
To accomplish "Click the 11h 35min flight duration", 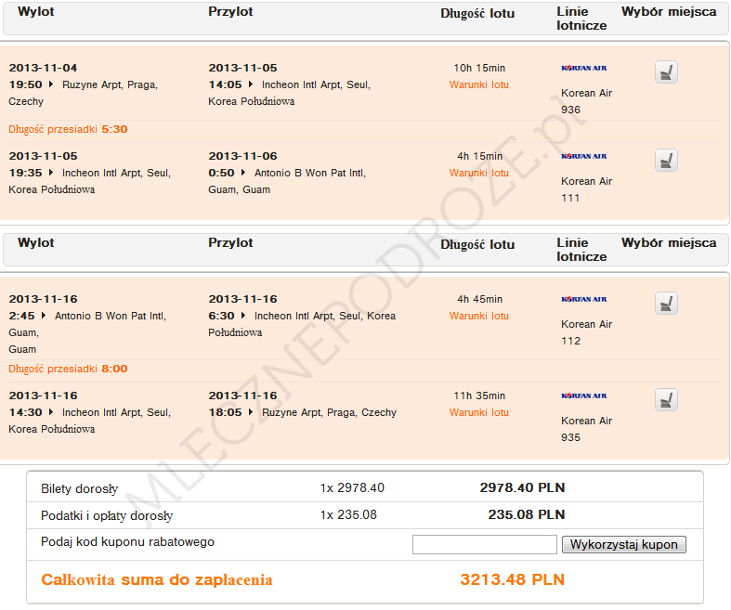I will click(x=479, y=396).
